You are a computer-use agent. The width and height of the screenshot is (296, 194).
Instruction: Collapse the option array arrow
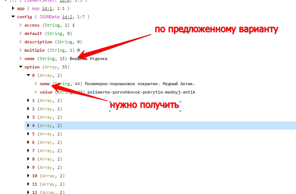(x=21, y=67)
